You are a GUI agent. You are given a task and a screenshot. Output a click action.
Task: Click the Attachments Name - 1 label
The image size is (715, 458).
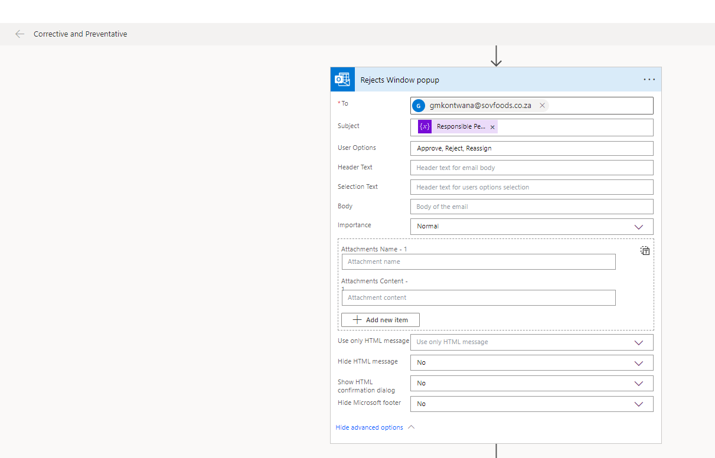(374, 249)
